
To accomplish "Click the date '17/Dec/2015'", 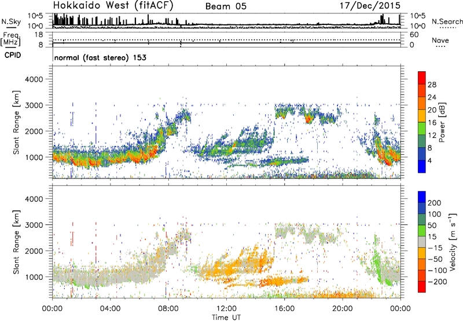I will pyautogui.click(x=370, y=6).
